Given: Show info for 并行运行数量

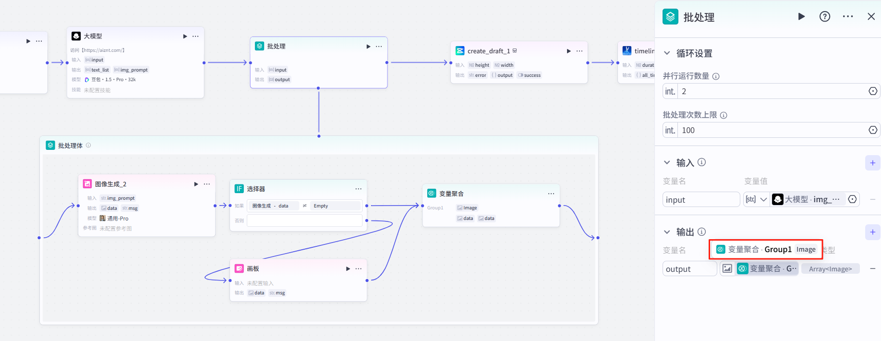Looking at the screenshot, I should point(716,76).
